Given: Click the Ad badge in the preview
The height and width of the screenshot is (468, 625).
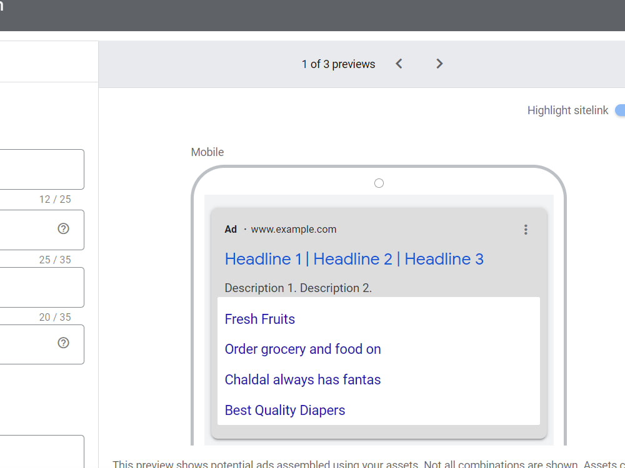Looking at the screenshot, I should (x=231, y=229).
